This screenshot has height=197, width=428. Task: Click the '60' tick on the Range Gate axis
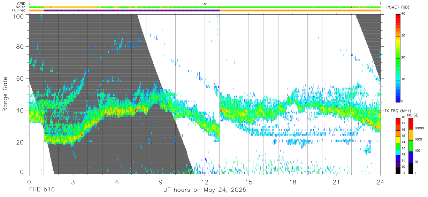[20, 78]
